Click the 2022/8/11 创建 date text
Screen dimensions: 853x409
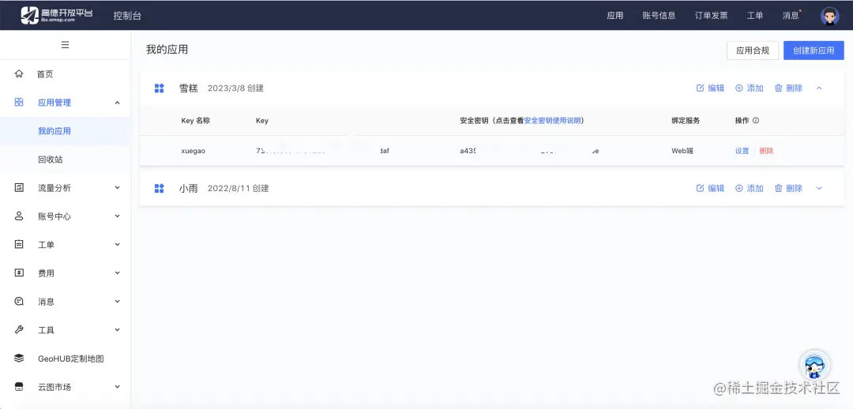tap(239, 188)
